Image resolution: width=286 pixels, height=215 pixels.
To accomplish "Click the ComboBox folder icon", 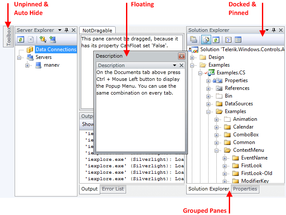I will (227, 135).
